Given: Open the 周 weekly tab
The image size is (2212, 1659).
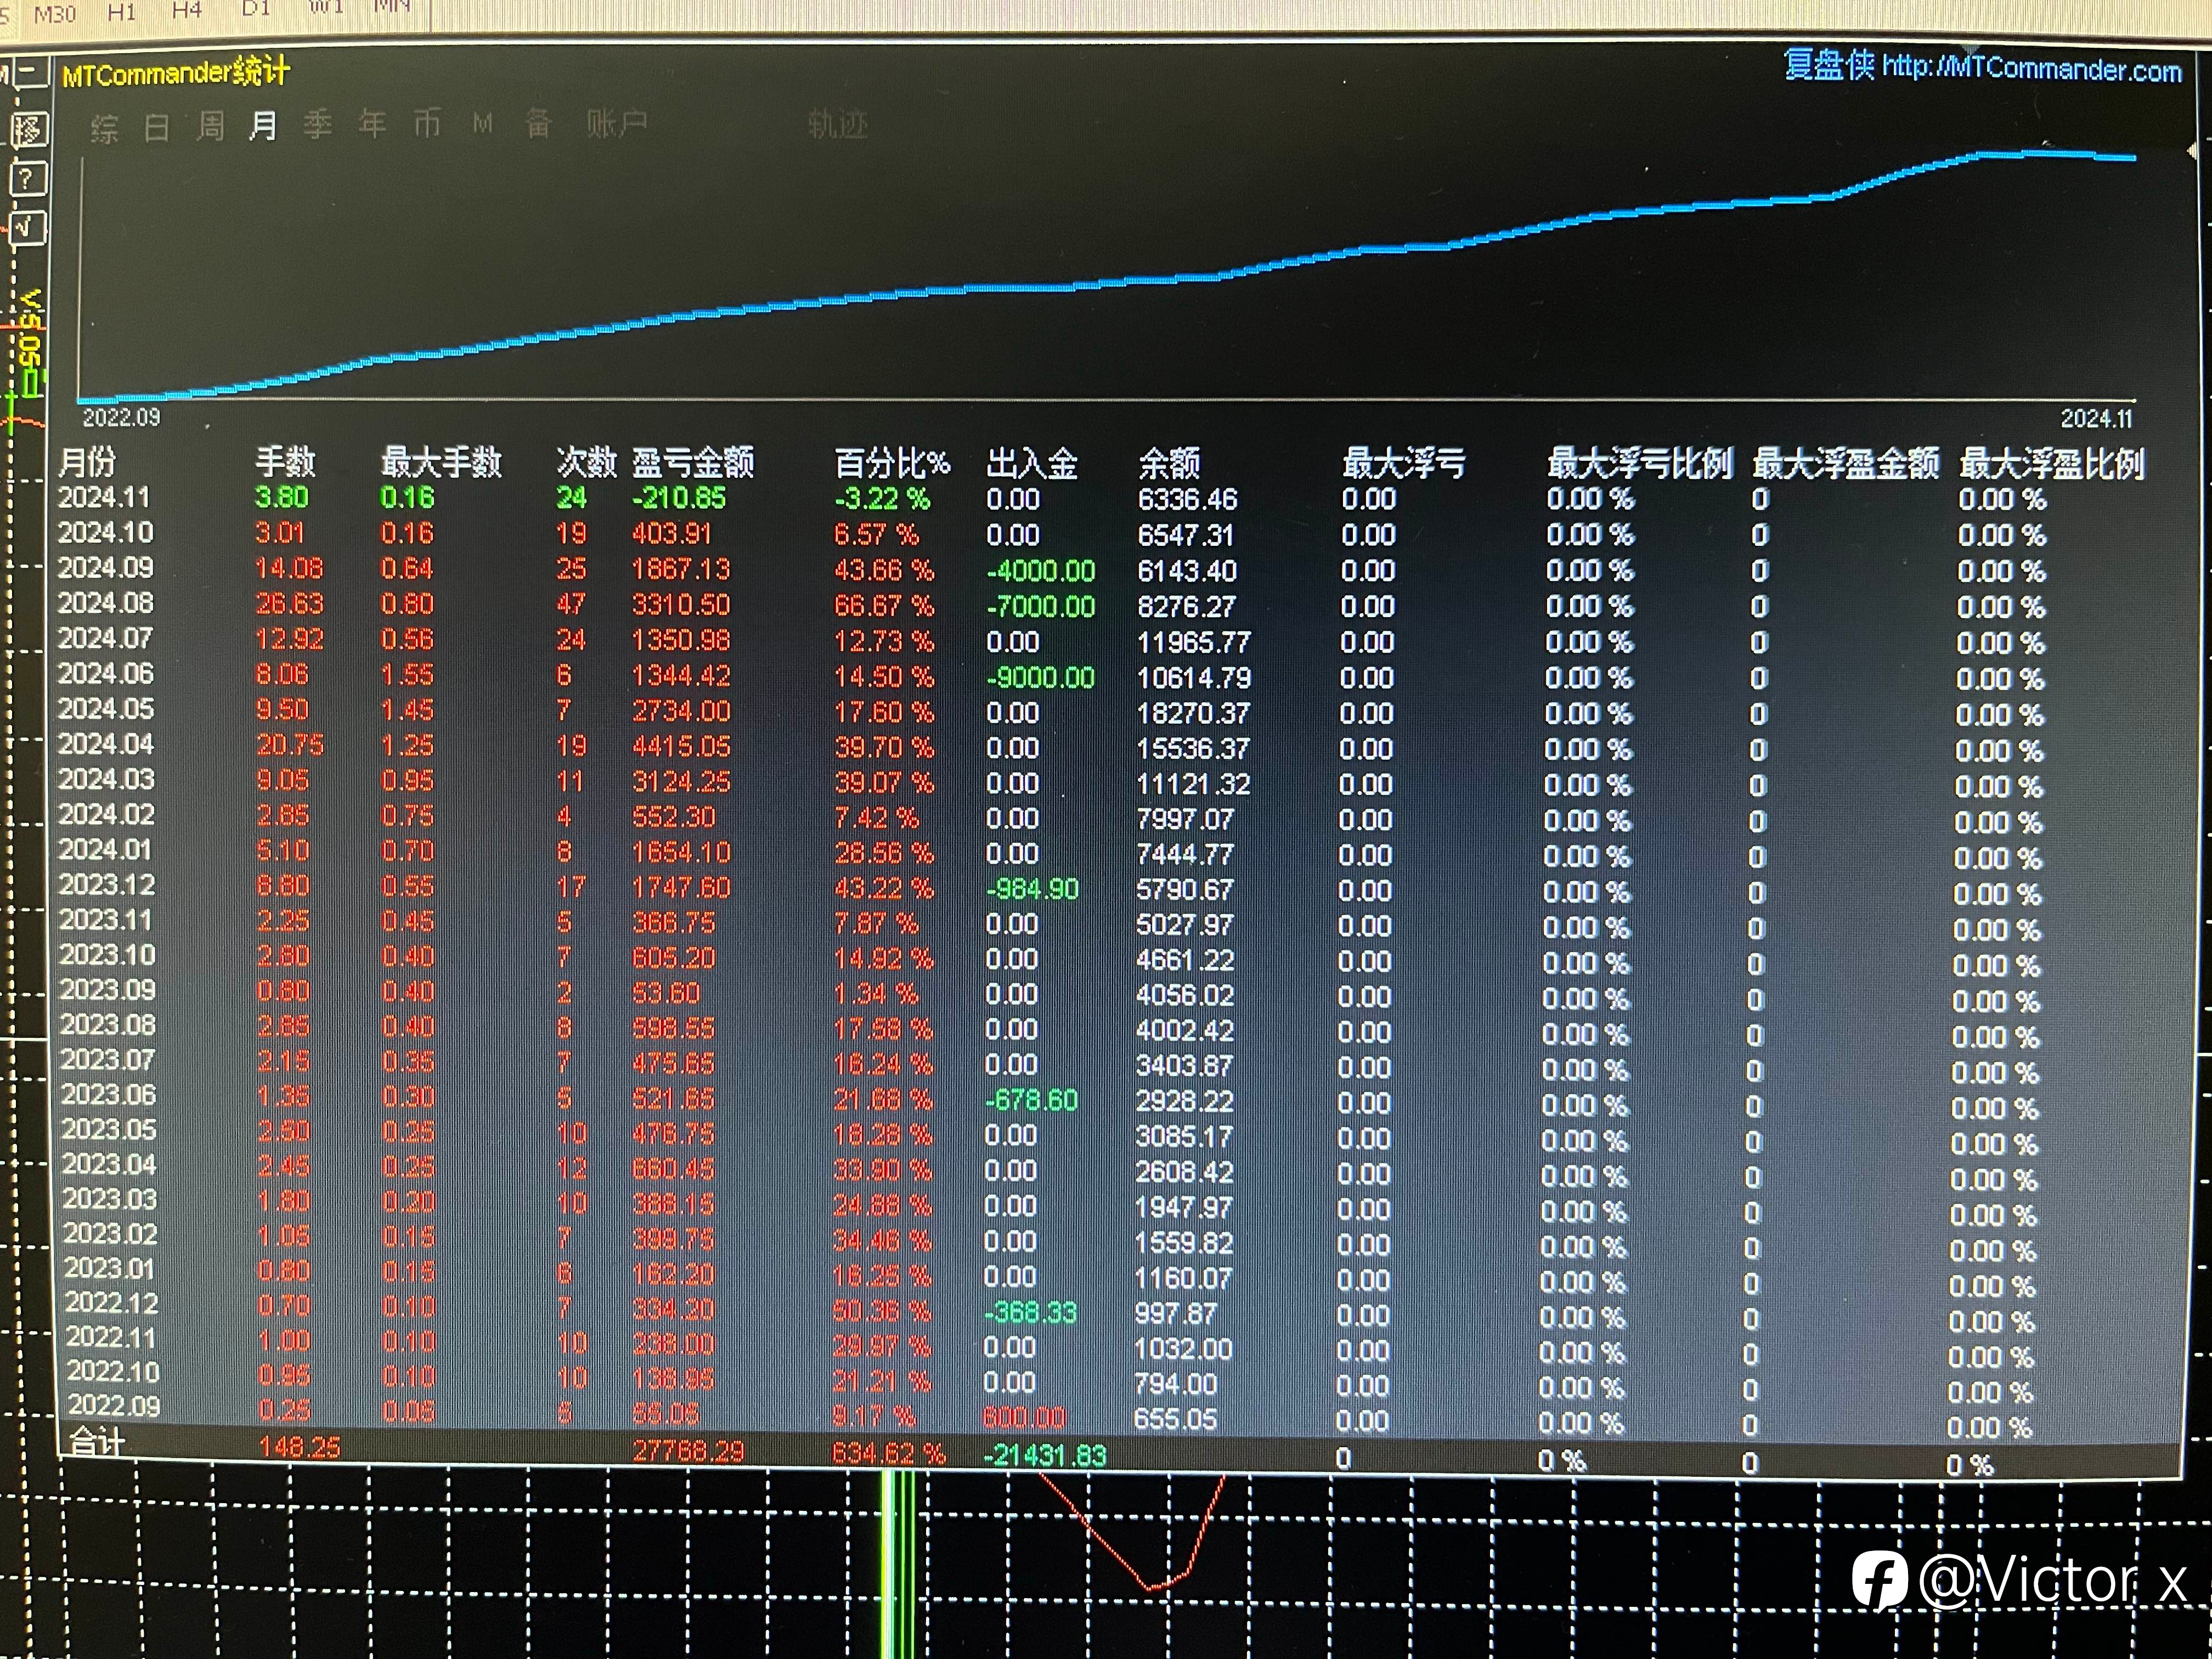Looking at the screenshot, I should pos(210,127).
